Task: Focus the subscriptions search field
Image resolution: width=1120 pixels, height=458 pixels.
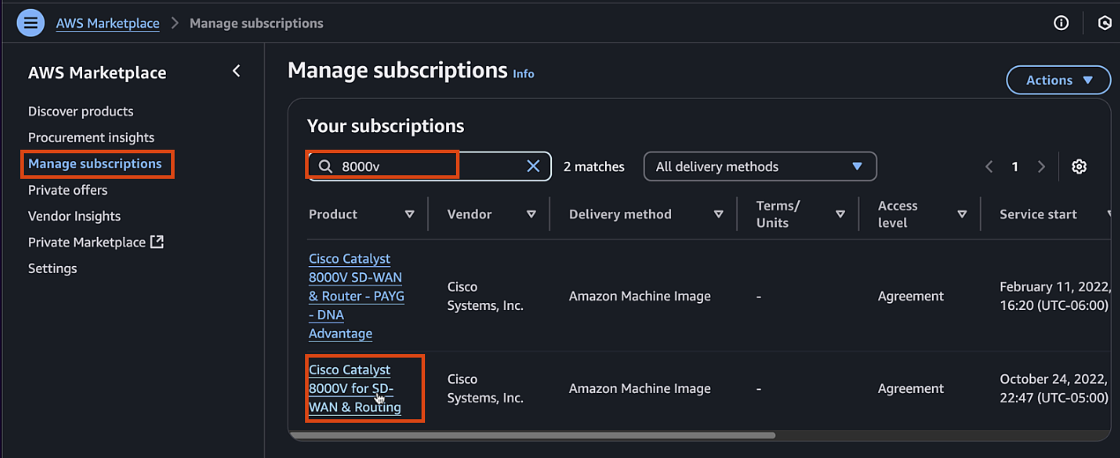Action: (x=429, y=166)
